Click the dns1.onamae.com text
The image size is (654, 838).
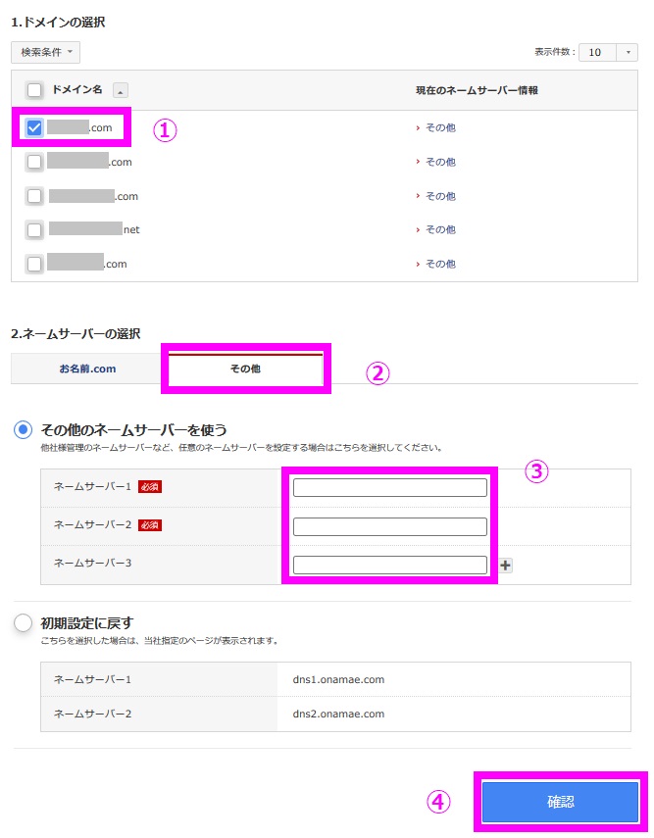pyautogui.click(x=338, y=680)
